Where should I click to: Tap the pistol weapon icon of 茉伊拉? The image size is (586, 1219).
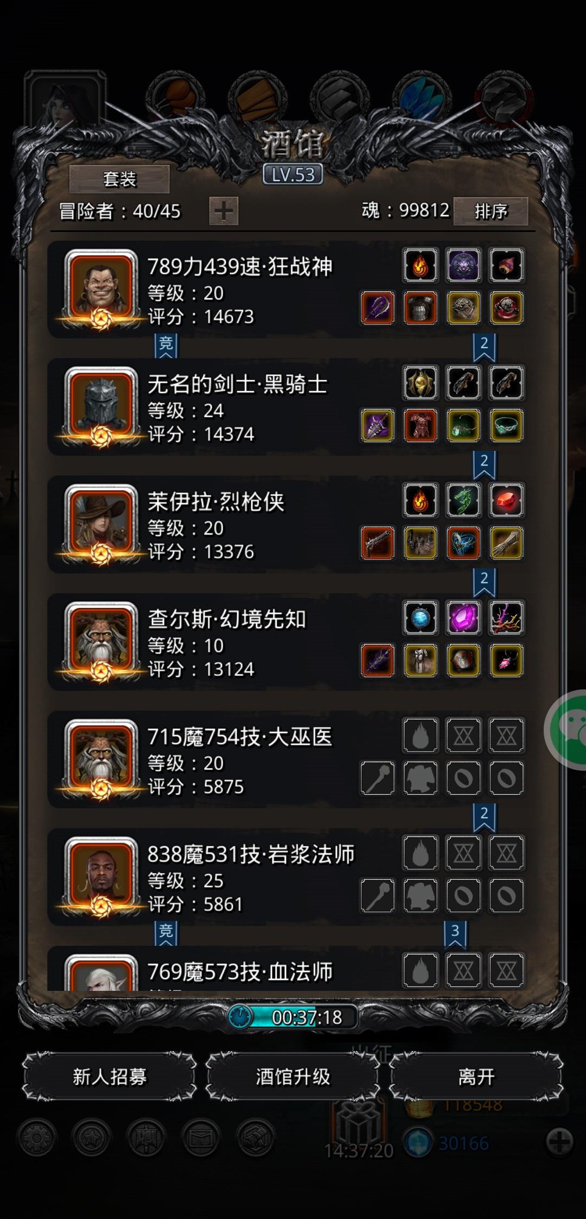(x=378, y=543)
